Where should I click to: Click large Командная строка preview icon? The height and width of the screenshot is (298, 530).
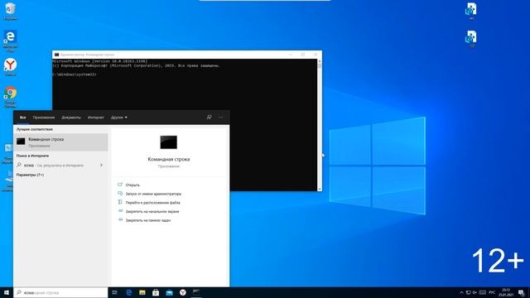tap(168, 142)
